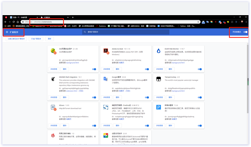The height and width of the screenshot is (147, 251).
Task: Click 删除 to remove 新媒体管家
Action: pos(170,126)
